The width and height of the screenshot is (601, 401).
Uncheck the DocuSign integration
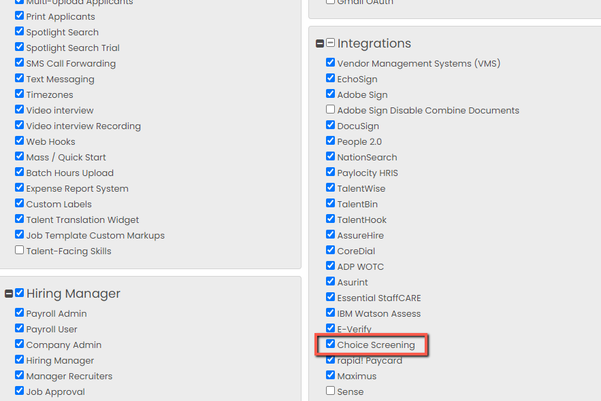tap(330, 125)
